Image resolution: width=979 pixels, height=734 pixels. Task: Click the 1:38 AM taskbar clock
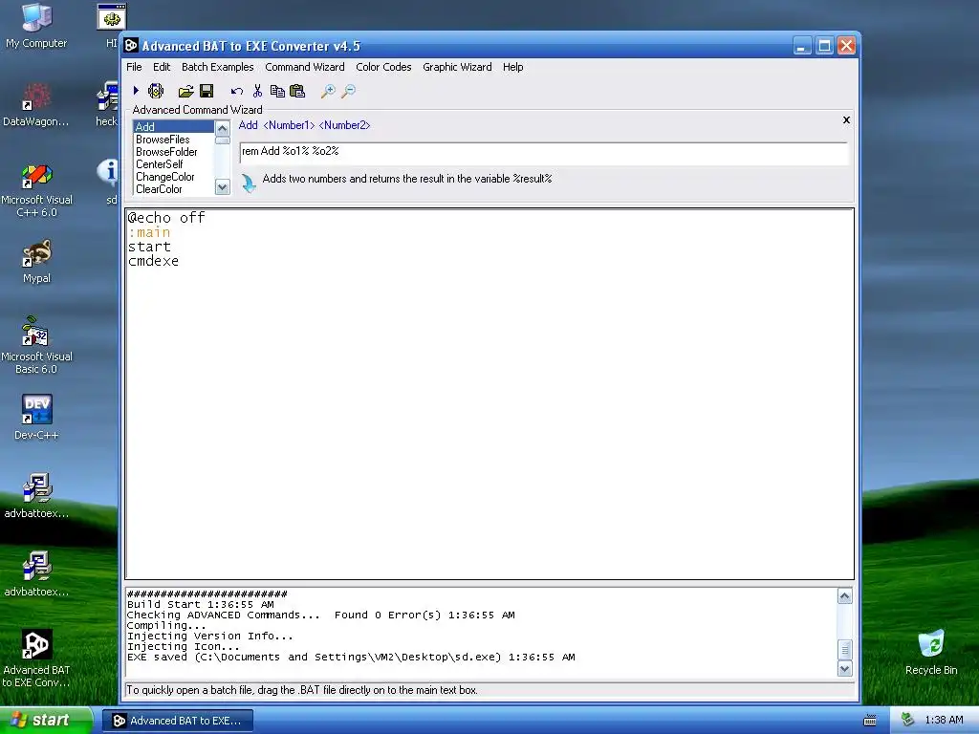(x=944, y=720)
